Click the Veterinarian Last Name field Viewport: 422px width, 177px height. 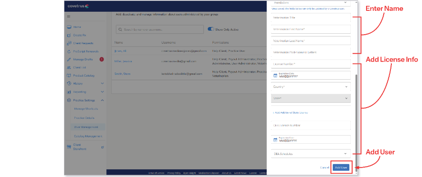click(x=311, y=41)
